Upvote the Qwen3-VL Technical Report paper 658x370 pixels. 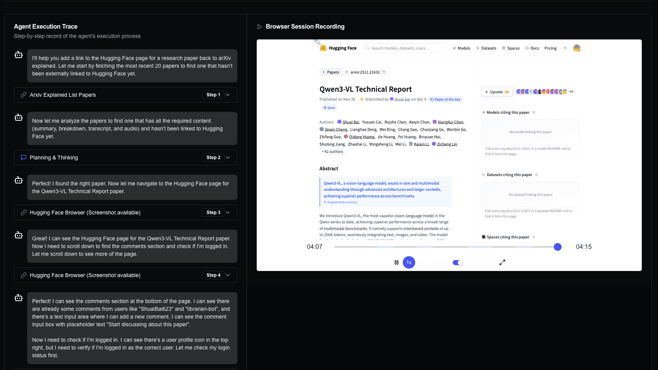497,91
